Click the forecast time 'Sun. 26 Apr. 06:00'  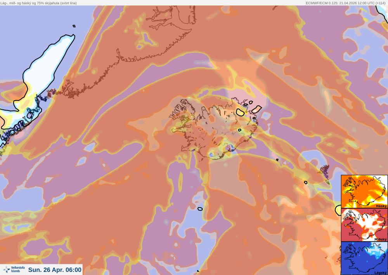pyautogui.click(x=55, y=270)
